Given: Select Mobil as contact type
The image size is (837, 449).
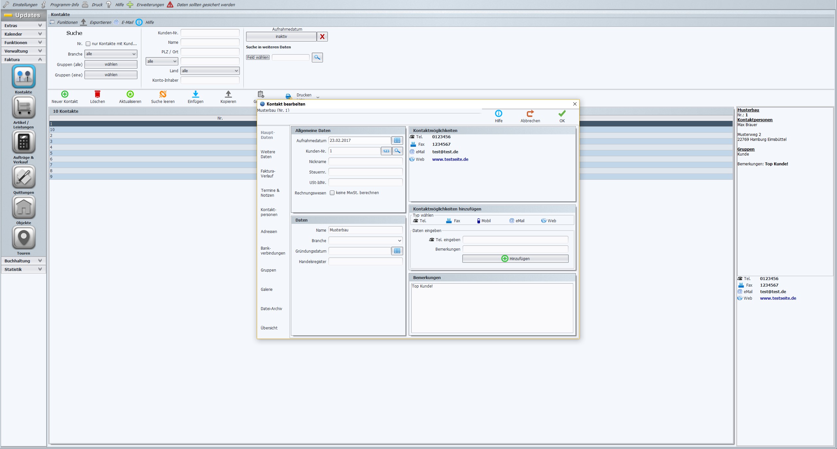Looking at the screenshot, I should [x=484, y=221].
